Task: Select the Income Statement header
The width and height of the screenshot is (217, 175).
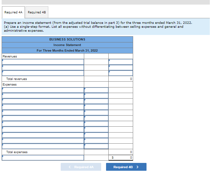Action: coord(68,45)
